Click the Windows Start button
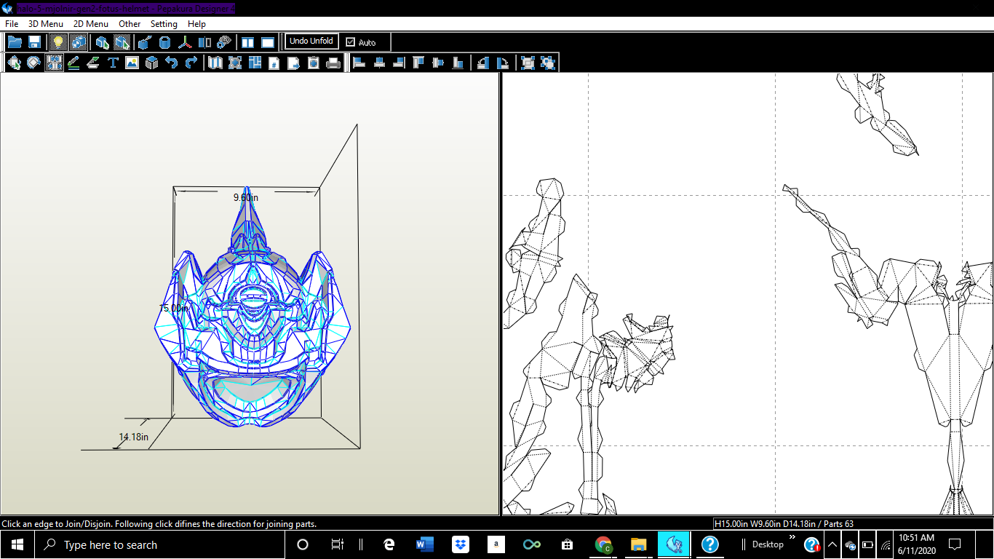Viewport: 994px width, 559px height. pos(17,544)
